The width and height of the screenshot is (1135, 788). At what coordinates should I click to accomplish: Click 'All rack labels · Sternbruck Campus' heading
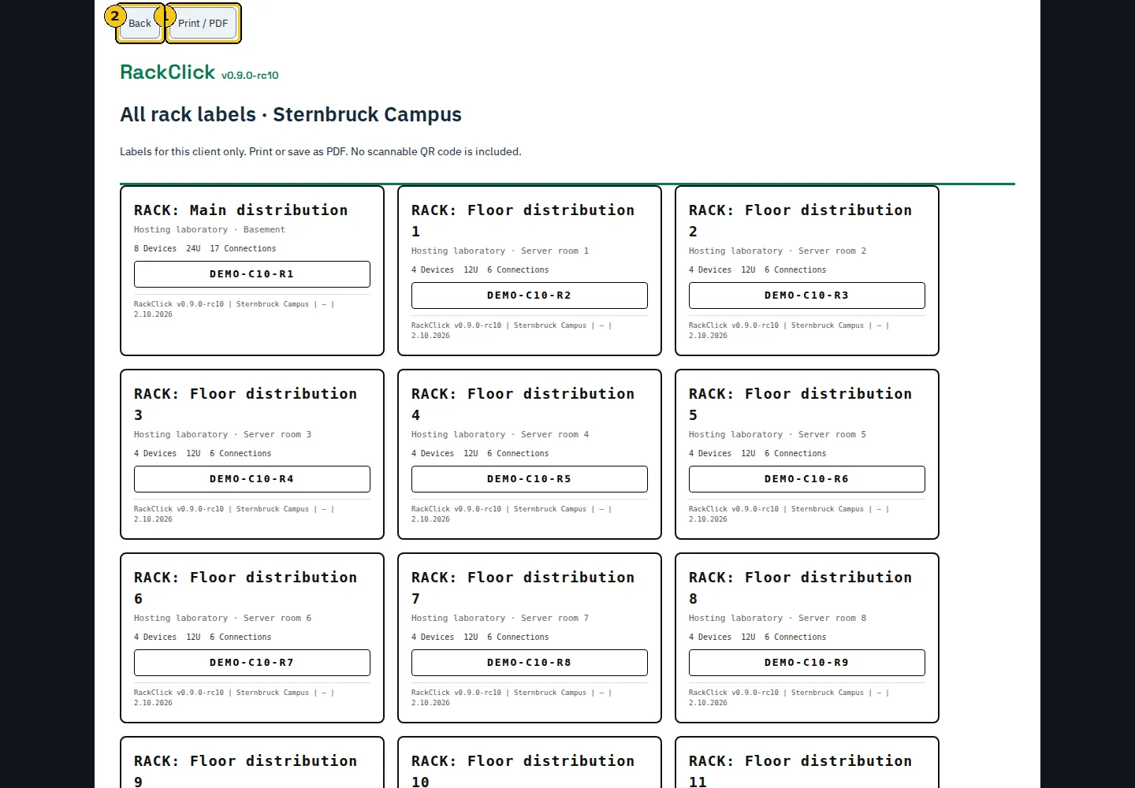pos(291,115)
